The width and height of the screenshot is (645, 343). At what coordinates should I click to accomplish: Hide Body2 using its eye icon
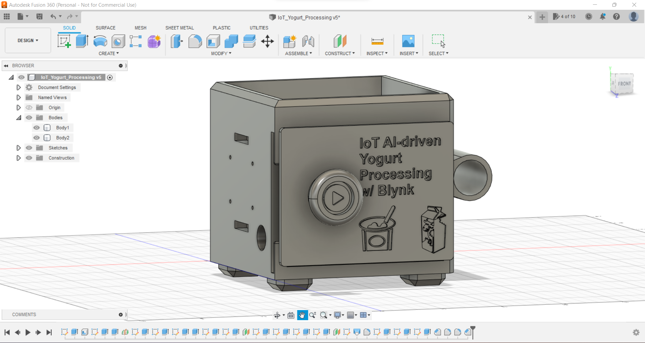click(37, 138)
